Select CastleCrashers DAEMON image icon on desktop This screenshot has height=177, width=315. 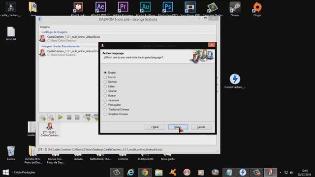235,81
